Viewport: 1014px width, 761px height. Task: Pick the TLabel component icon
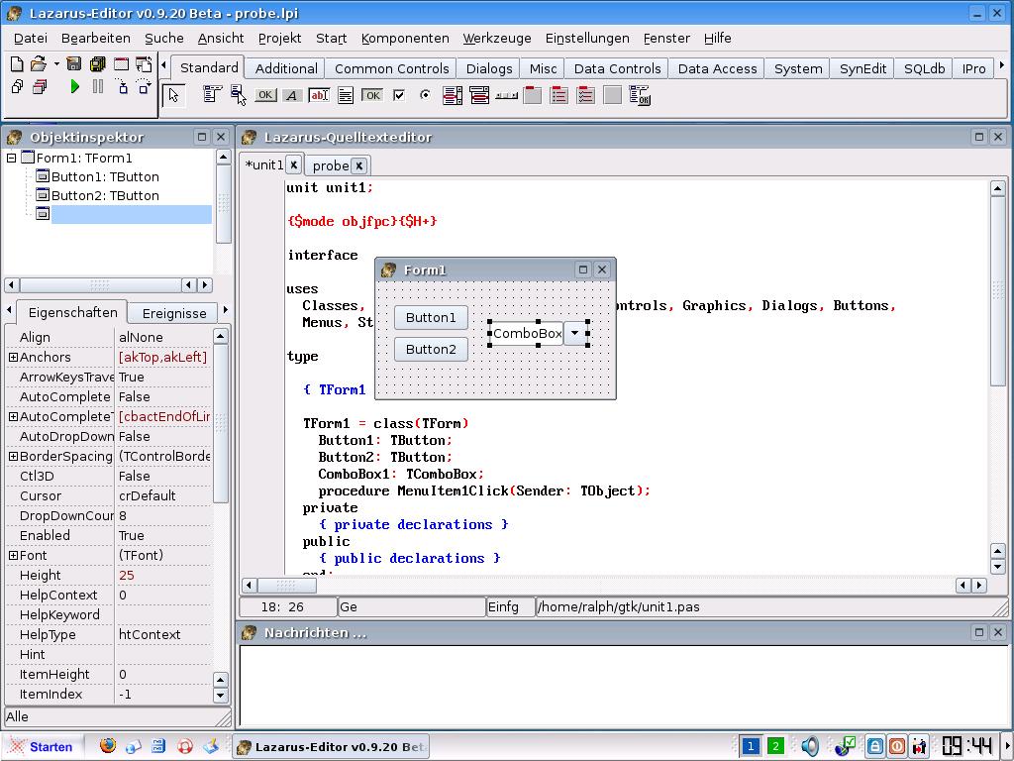point(292,96)
